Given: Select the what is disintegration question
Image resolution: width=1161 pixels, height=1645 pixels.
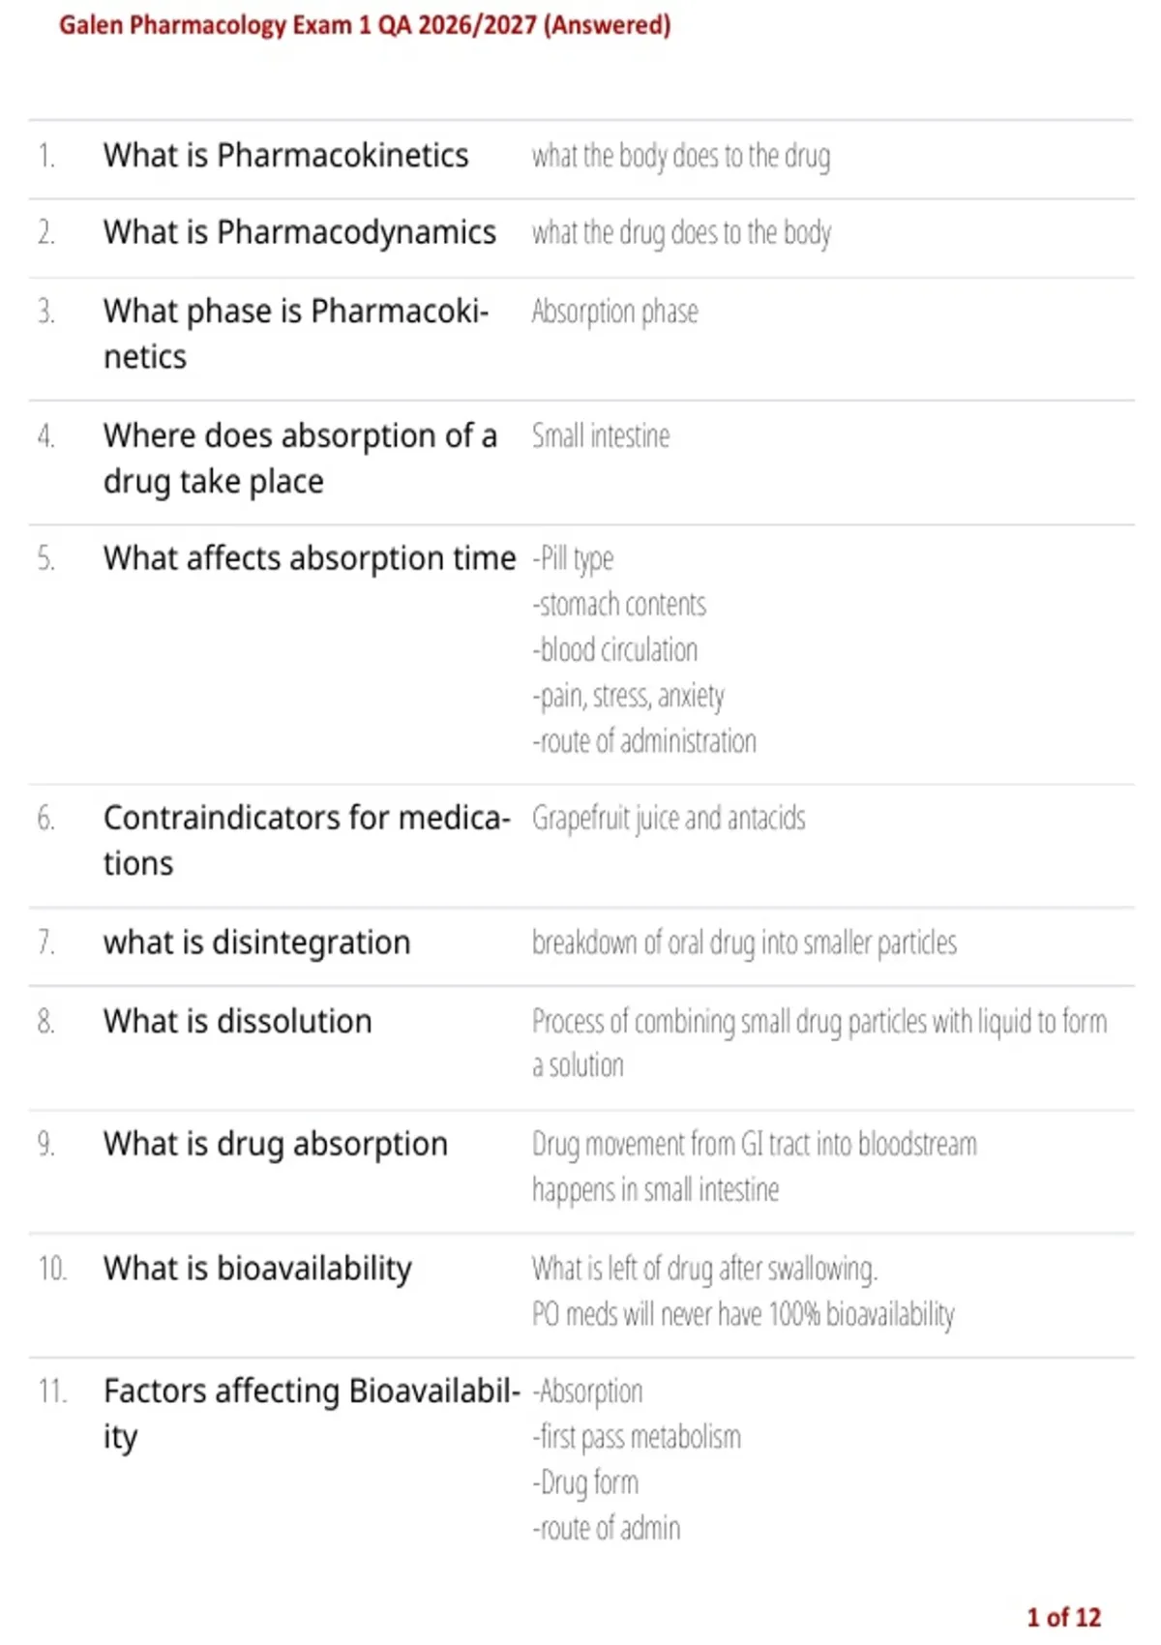Looking at the screenshot, I should pos(256,942).
